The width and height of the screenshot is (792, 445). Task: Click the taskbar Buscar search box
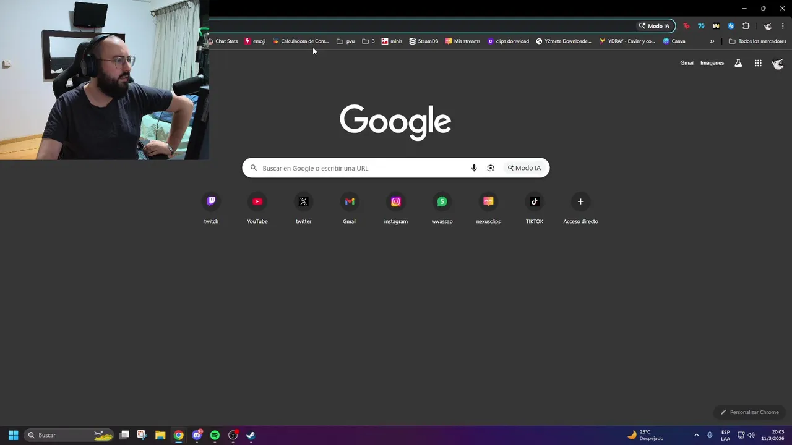[x=69, y=435]
